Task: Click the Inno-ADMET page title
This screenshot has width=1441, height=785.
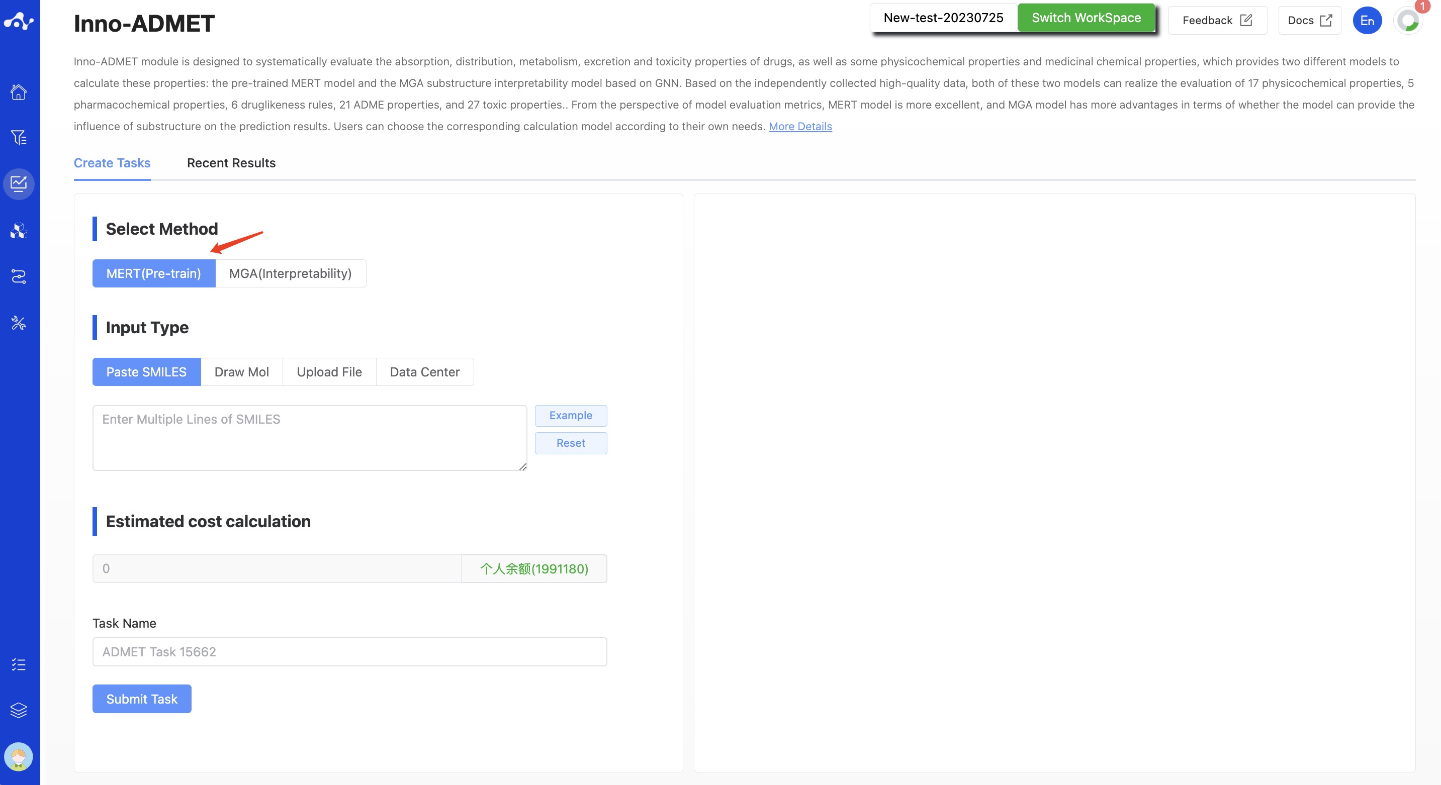Action: (144, 24)
